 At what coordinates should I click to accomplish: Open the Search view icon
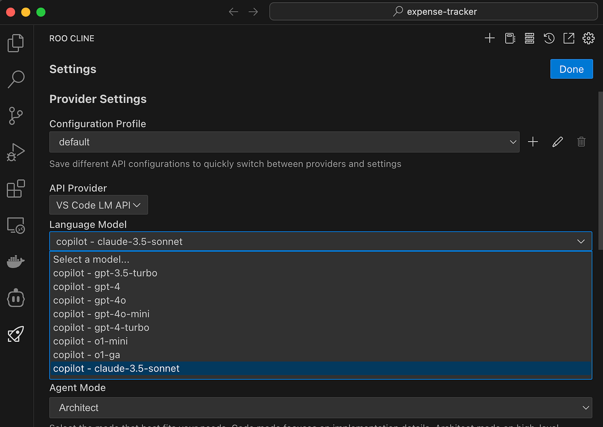pos(16,79)
